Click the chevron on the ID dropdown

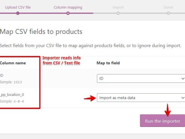click(183, 79)
